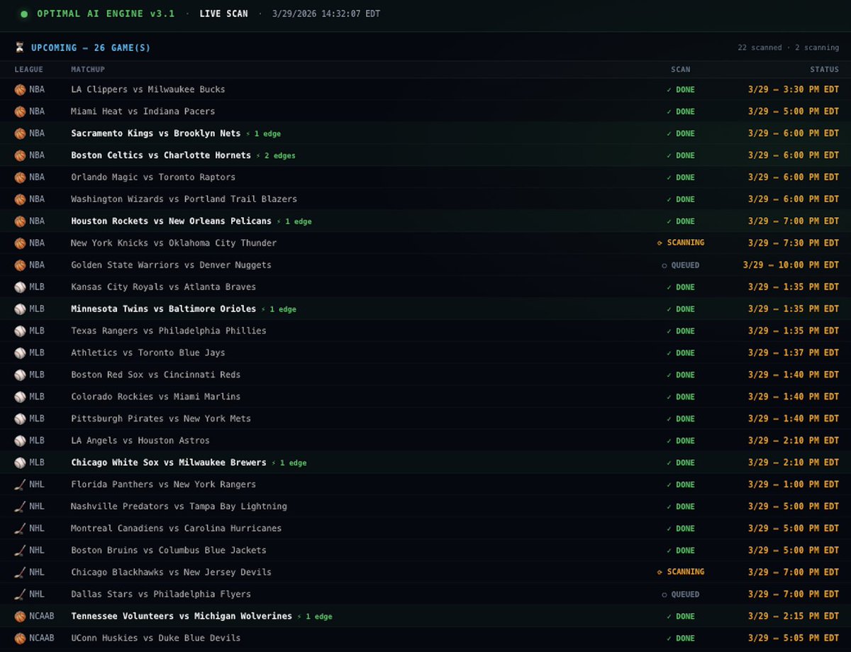Click basketball icon in Miami Heat row
The height and width of the screenshot is (652, 851).
pyautogui.click(x=20, y=111)
